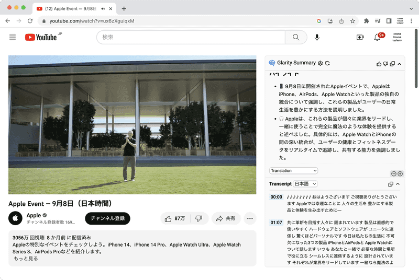Install app via address bar download icon
This screenshot has width=419, height=280.
330,21
